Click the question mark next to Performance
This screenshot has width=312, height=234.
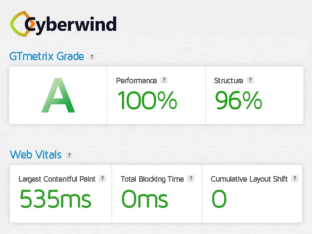tap(164, 80)
